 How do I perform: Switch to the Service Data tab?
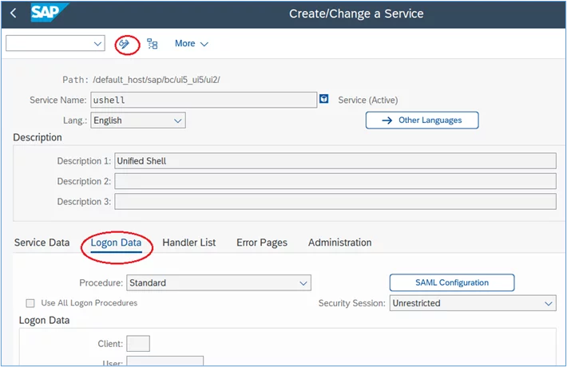[x=42, y=243]
